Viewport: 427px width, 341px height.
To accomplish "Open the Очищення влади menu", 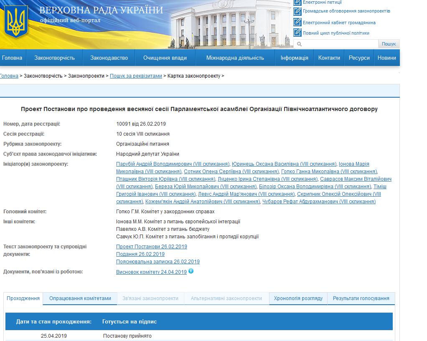I will click(x=165, y=58).
